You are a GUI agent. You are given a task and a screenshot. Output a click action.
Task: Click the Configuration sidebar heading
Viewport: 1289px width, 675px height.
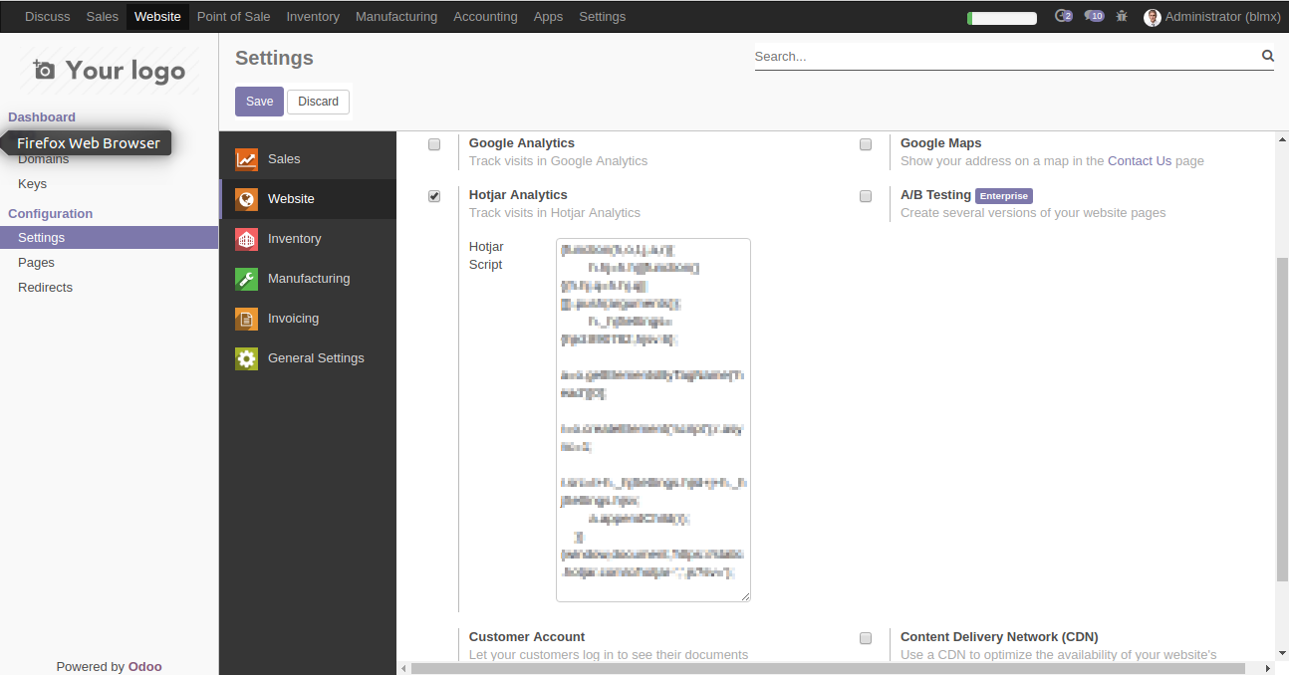[x=51, y=214]
